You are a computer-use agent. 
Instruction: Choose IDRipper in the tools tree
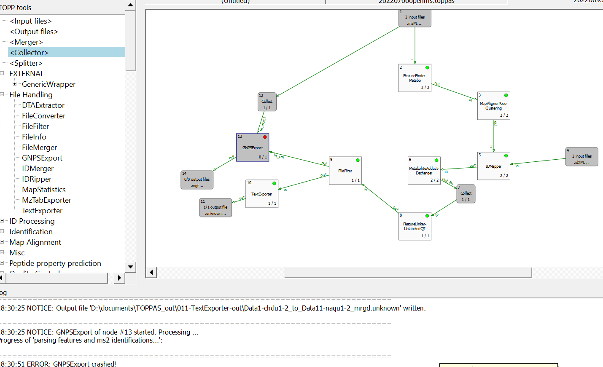[37, 179]
